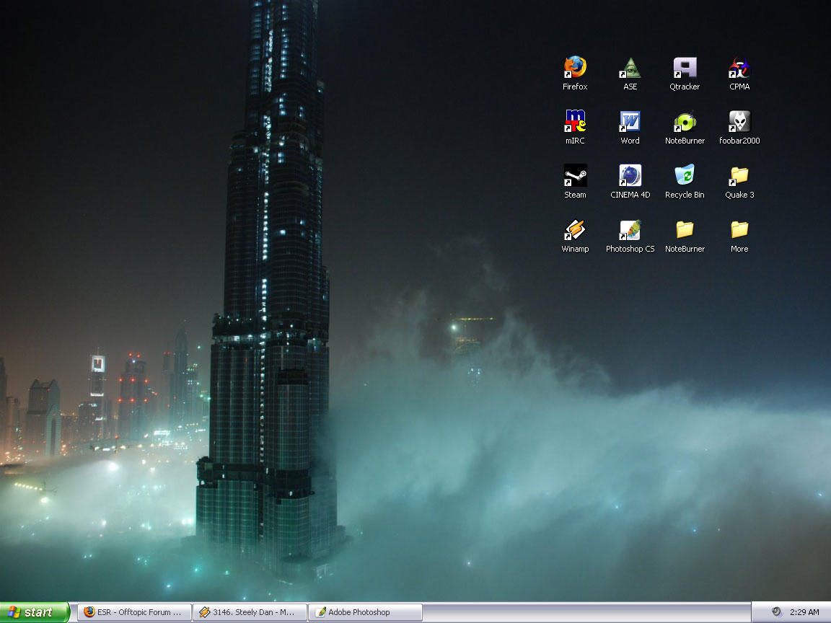Click the foobar2000 desktop icon
Viewport: 831px width, 623px height.
(x=739, y=122)
